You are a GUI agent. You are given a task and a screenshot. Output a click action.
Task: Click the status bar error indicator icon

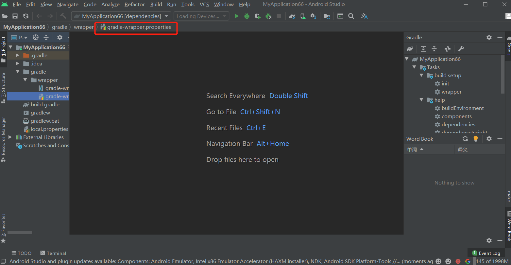(458, 261)
